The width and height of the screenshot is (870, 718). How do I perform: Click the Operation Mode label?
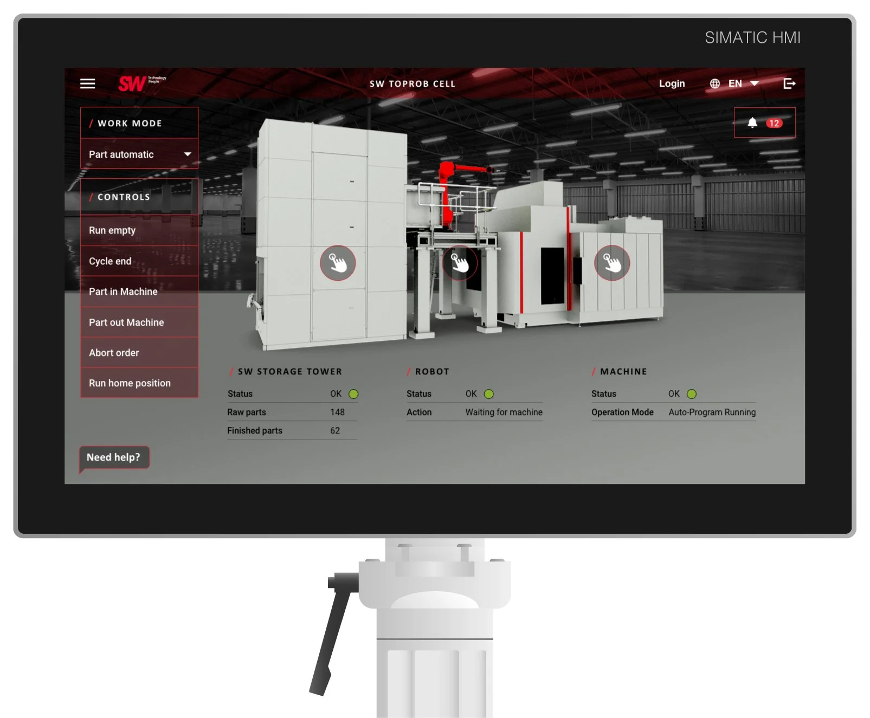622,412
